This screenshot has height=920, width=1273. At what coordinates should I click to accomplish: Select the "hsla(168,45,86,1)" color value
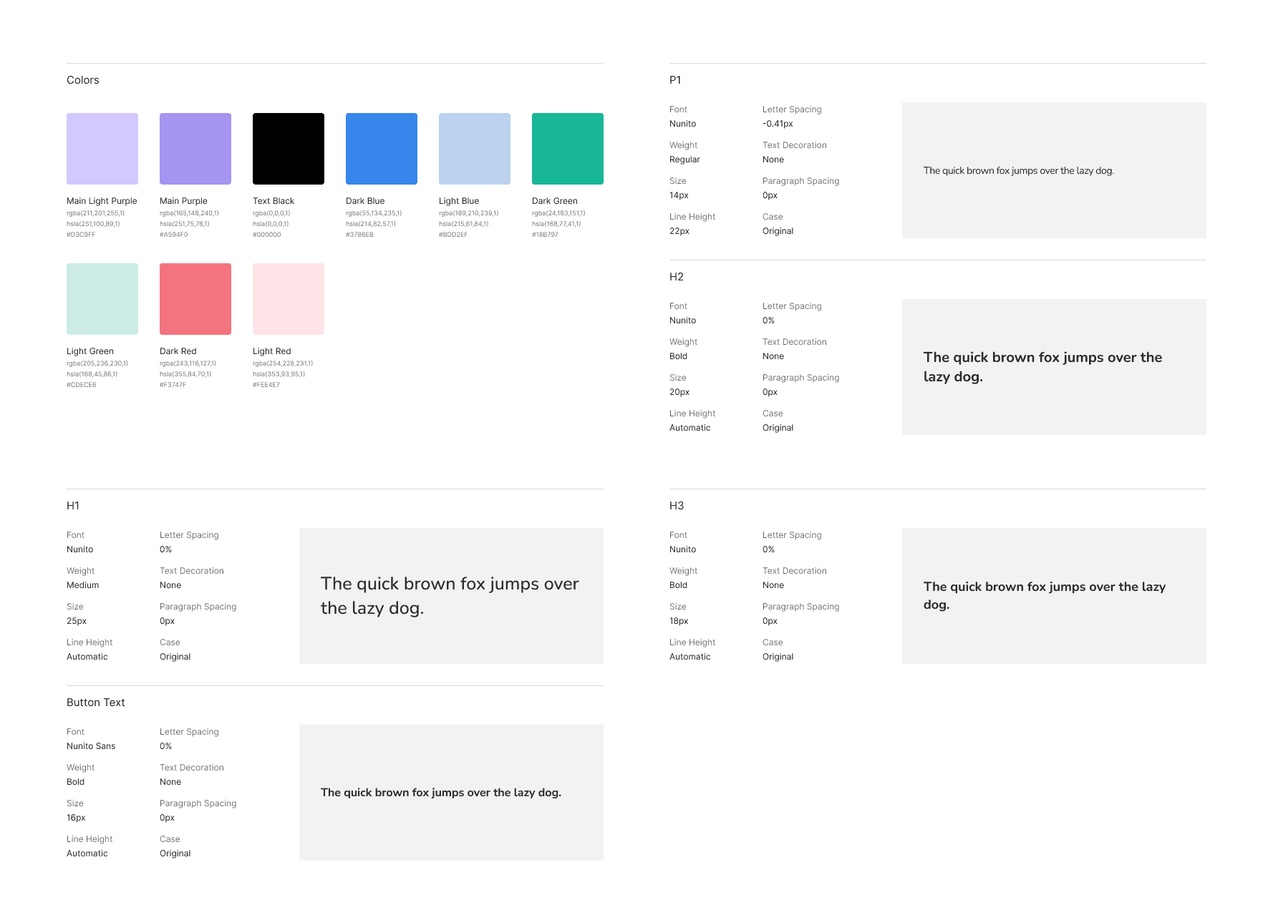92,374
